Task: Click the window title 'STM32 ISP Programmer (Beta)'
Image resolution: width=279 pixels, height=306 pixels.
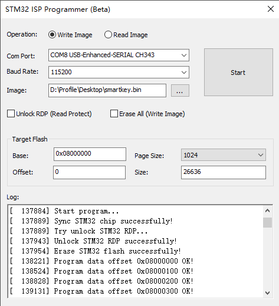Action: pyautogui.click(x=58, y=9)
